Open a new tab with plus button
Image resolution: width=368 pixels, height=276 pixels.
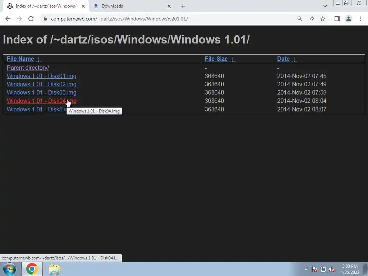[183, 6]
